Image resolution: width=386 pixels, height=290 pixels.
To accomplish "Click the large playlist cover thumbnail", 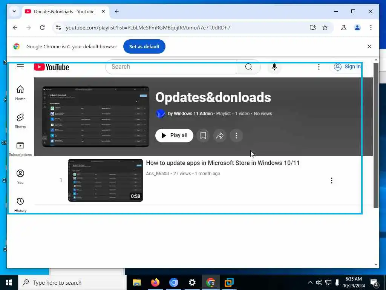I will click(95, 117).
